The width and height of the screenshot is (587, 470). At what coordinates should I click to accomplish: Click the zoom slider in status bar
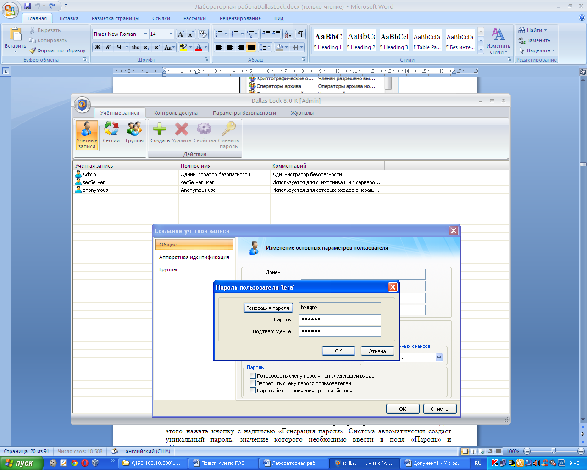coord(554,451)
